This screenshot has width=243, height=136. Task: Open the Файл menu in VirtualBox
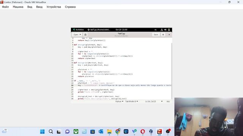(x=5, y=7)
